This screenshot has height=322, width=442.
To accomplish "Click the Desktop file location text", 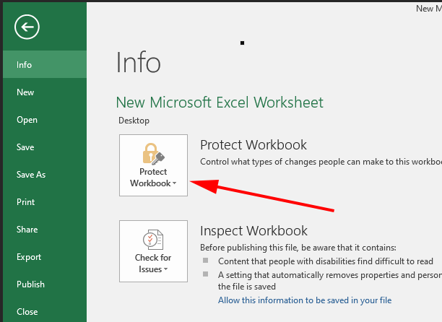I will click(134, 121).
